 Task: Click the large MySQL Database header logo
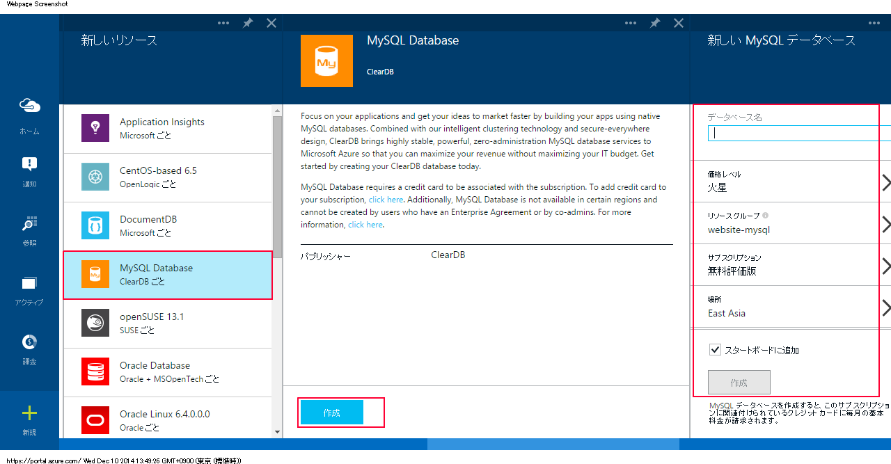[326, 61]
